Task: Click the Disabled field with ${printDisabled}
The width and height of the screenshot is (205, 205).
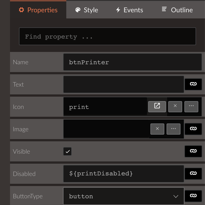Action: pyautogui.click(x=123, y=174)
